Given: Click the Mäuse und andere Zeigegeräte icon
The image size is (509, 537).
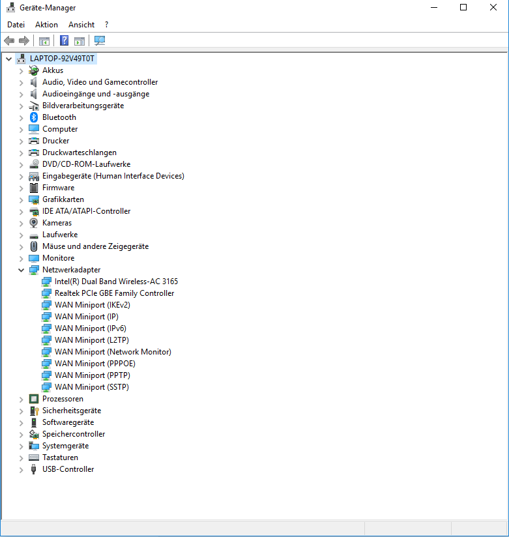Looking at the screenshot, I should coord(34,246).
